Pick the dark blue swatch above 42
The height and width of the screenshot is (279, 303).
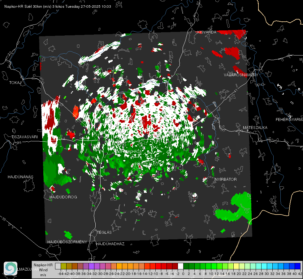tap(298, 266)
